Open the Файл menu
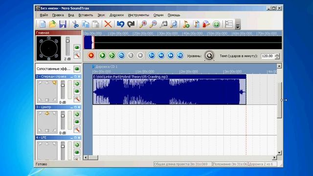The width and height of the screenshot is (313, 176). (44, 15)
